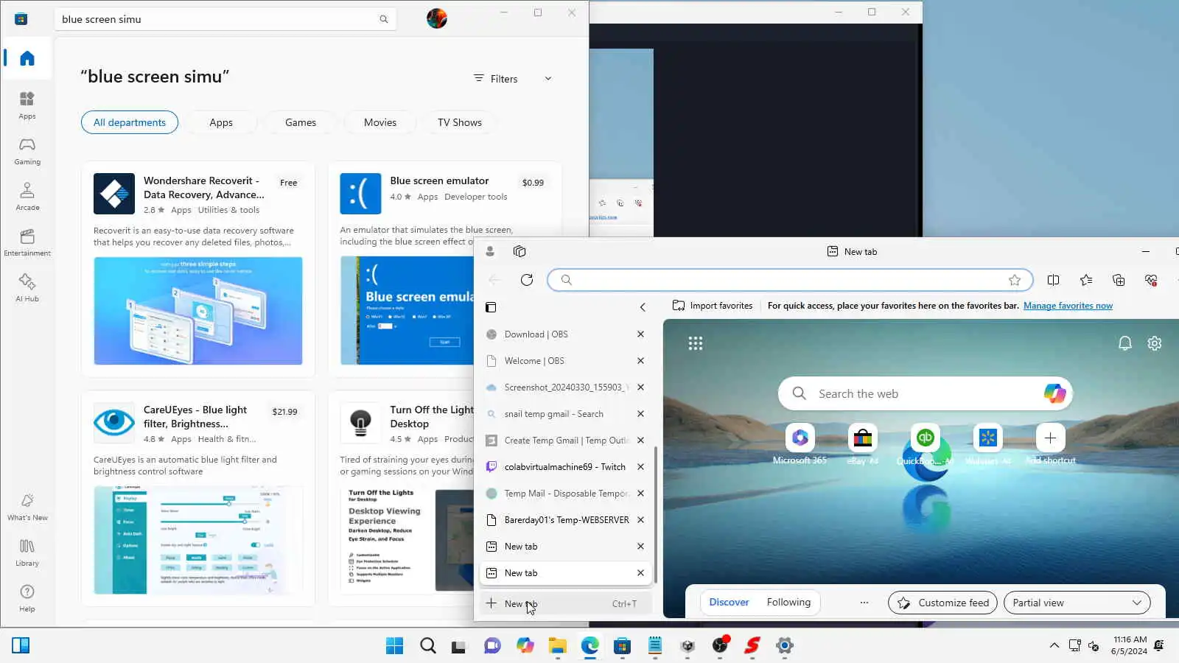Viewport: 1179px width, 663px height.
Task: Go to Gaming in the Store sidebar
Action: (27, 151)
